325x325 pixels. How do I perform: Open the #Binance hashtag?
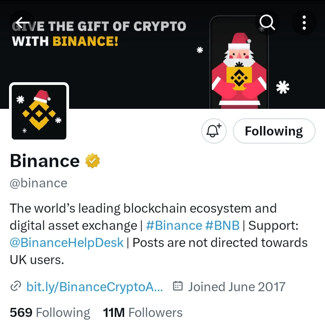(x=174, y=225)
